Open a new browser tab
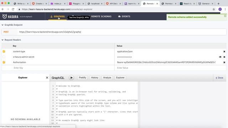228x128 pixels. click(x=218, y=4)
